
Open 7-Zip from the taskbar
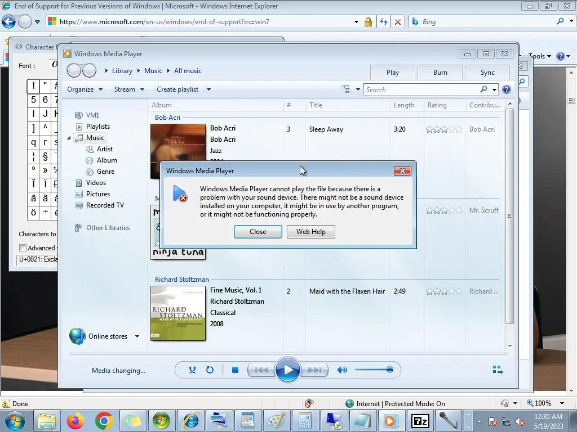point(420,421)
